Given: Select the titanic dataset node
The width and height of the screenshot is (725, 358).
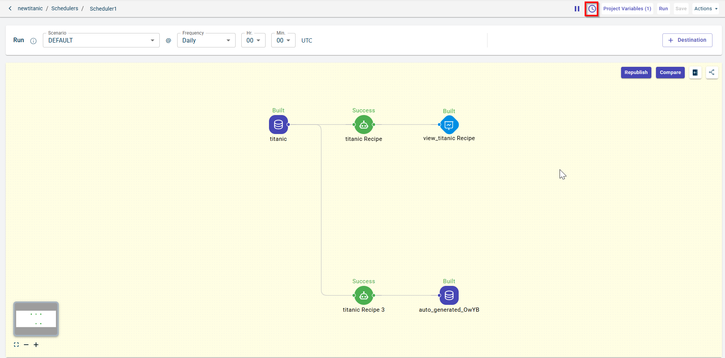Looking at the screenshot, I should tap(278, 125).
